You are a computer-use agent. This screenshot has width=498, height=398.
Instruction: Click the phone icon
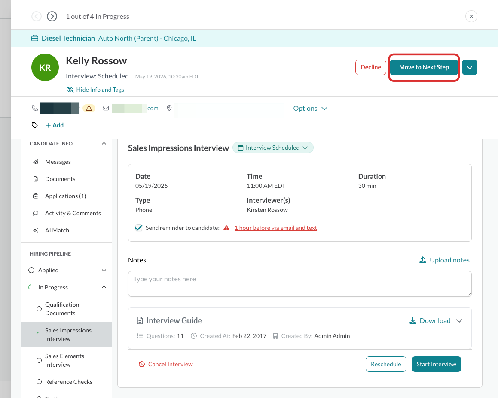click(x=35, y=108)
